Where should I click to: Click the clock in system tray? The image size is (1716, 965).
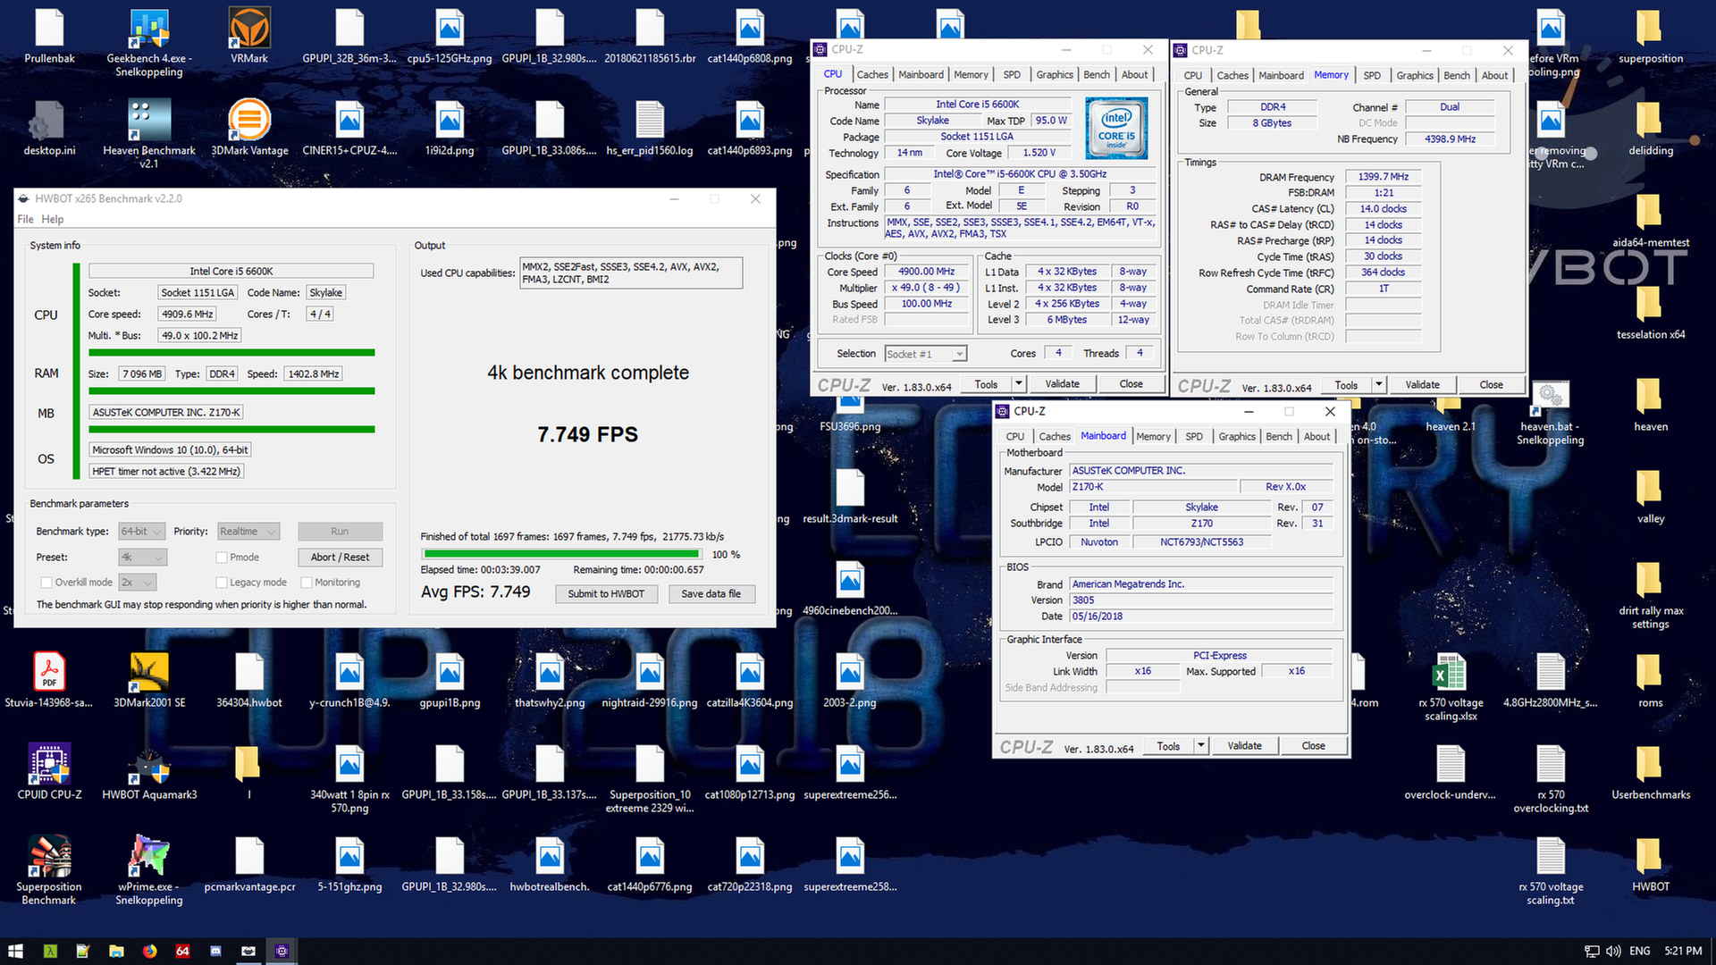pos(1683,951)
